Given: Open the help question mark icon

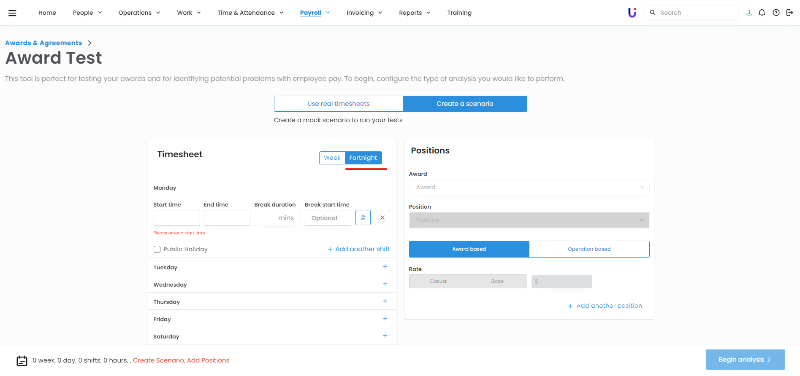Looking at the screenshot, I should pyautogui.click(x=776, y=13).
